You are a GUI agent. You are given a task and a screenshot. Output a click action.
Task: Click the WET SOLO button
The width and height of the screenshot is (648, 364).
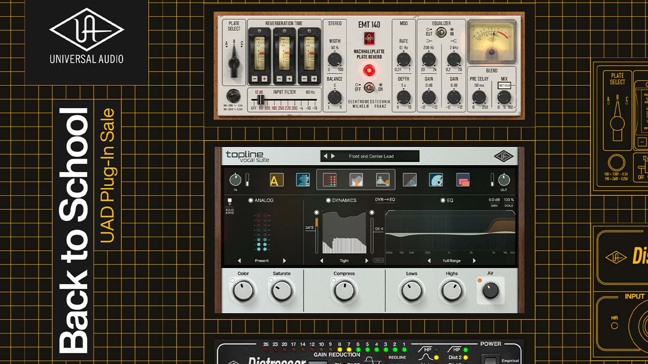pos(504,85)
